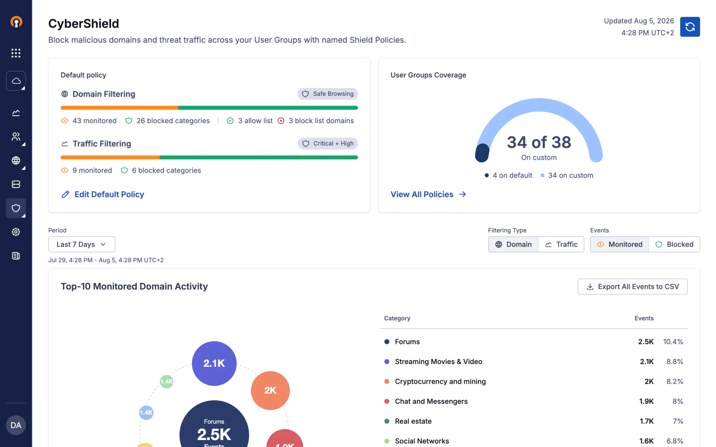Open the DA user avatar
This screenshot has width=716, height=447.
tap(16, 425)
